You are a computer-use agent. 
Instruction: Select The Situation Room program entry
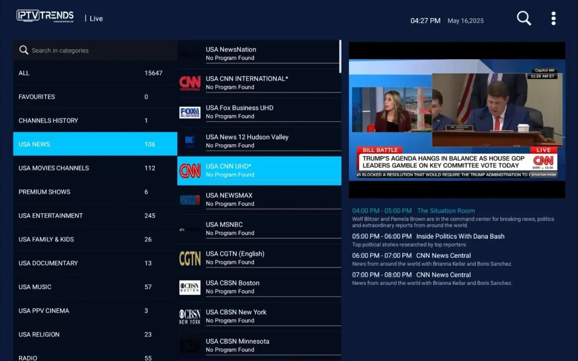pos(454,217)
